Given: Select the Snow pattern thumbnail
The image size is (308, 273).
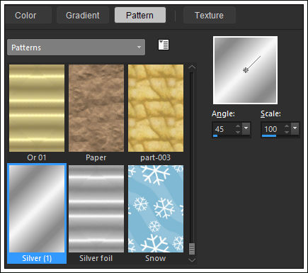Looking at the screenshot, I should [156, 208].
